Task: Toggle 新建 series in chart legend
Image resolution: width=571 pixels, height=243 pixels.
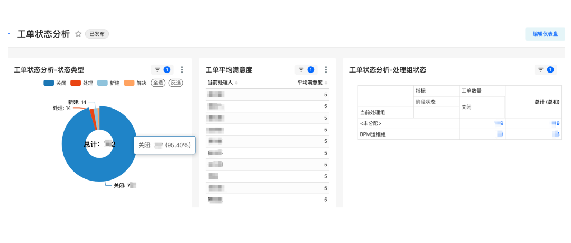Action: click(109, 83)
